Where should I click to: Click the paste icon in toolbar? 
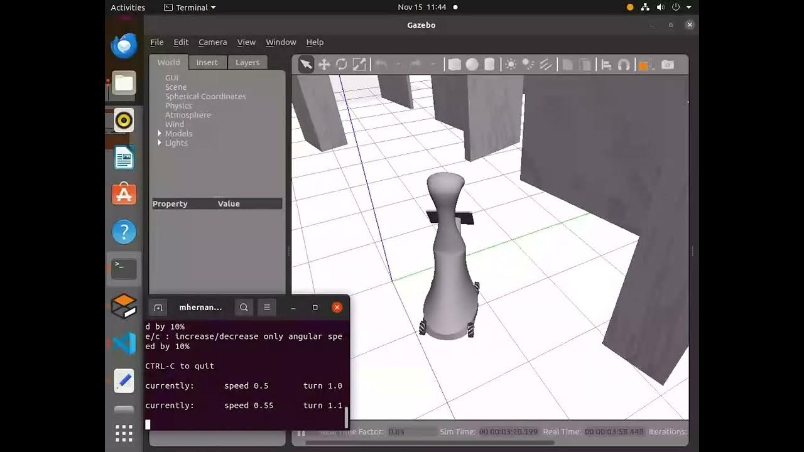(x=585, y=65)
